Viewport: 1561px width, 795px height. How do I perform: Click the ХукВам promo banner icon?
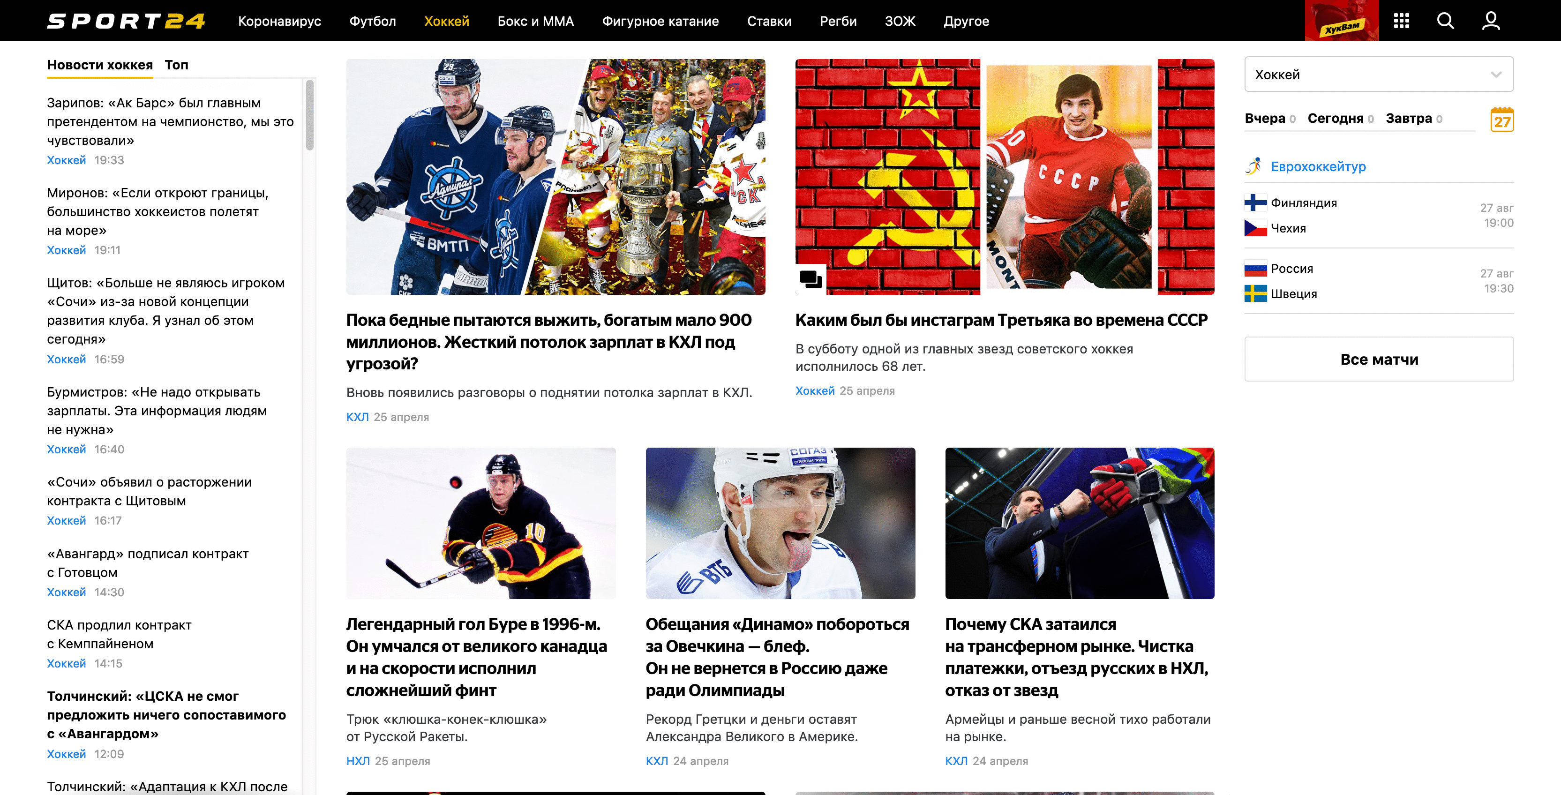(x=1342, y=21)
